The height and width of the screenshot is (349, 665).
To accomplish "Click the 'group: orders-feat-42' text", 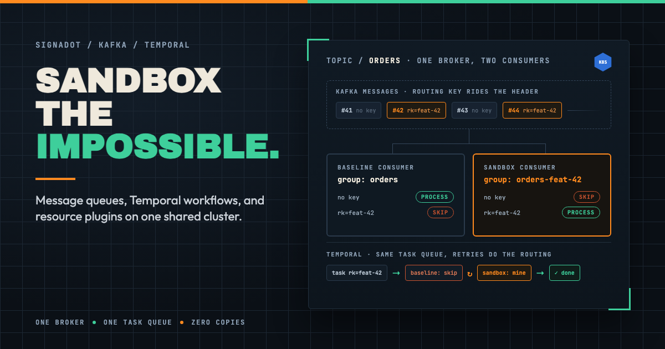I will tap(533, 179).
